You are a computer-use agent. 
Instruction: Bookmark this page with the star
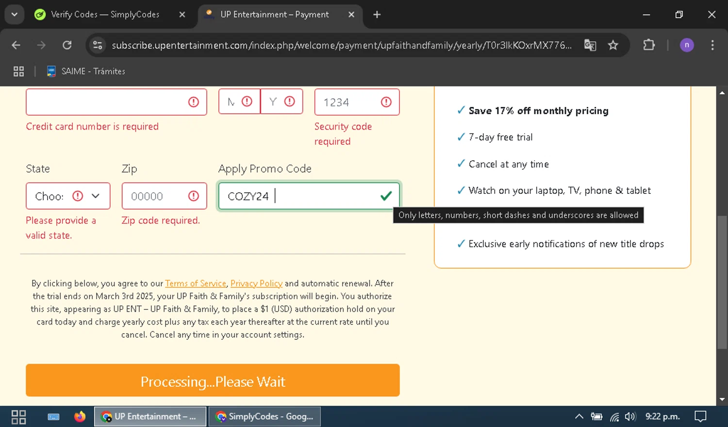point(613,45)
